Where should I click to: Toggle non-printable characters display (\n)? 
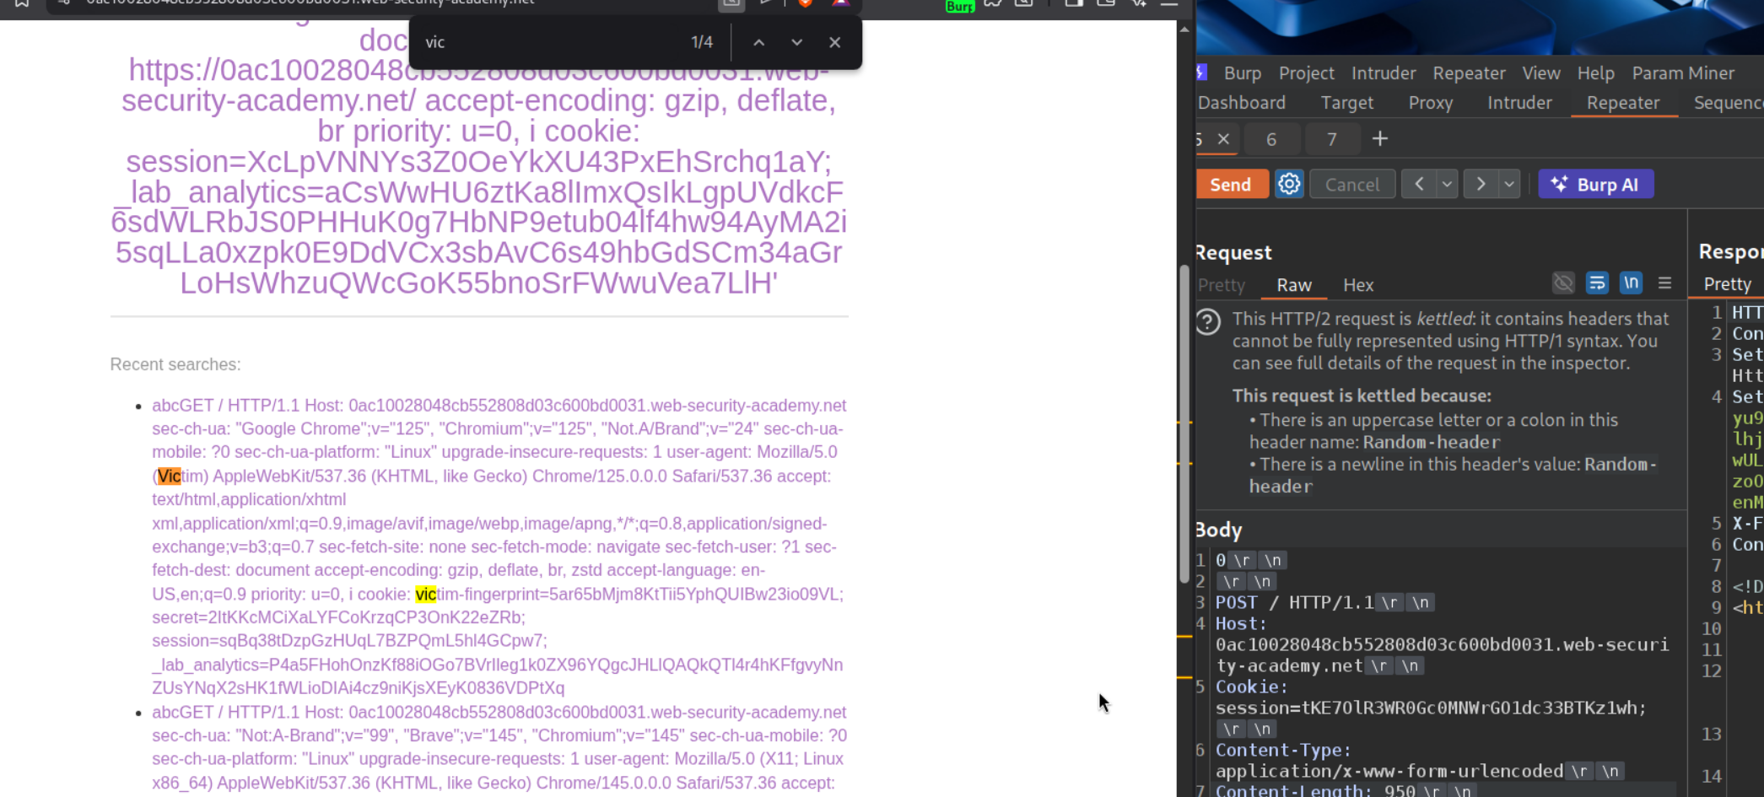[x=1631, y=283]
